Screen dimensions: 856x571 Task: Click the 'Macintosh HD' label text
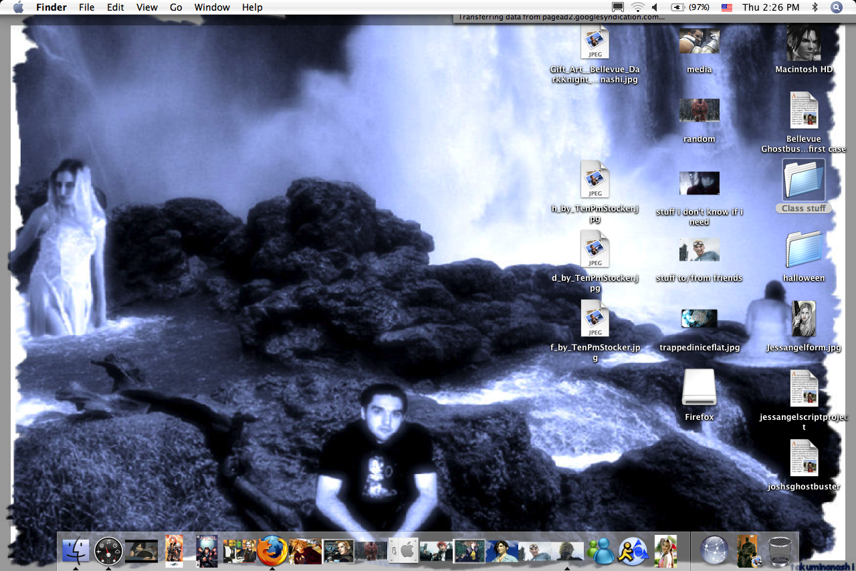point(804,70)
